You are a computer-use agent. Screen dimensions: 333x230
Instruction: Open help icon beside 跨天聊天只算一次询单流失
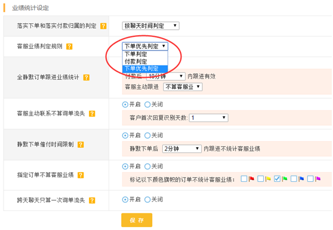(92, 200)
